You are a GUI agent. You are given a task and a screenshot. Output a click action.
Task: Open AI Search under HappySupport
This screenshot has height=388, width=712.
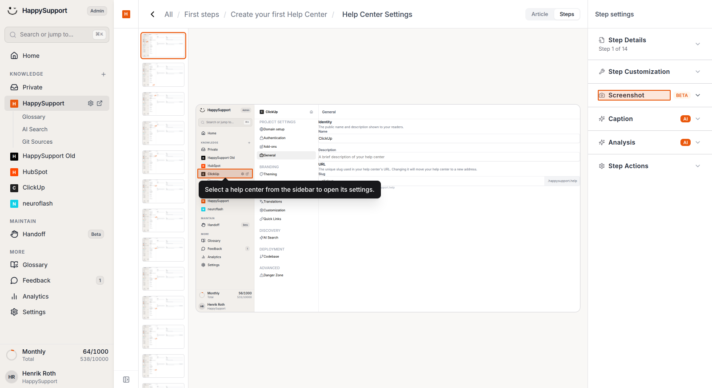(35, 129)
